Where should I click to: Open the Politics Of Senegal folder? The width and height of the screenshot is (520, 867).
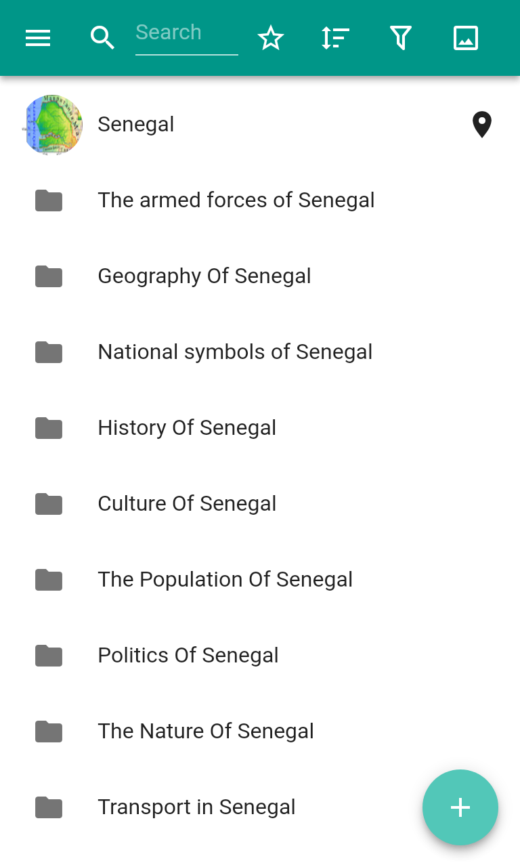click(x=188, y=656)
